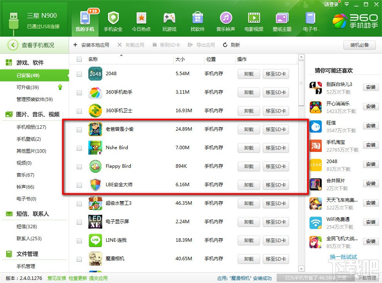Select 可升级(39) in sidebar
Screen dimensions: 382x283
click(x=27, y=88)
